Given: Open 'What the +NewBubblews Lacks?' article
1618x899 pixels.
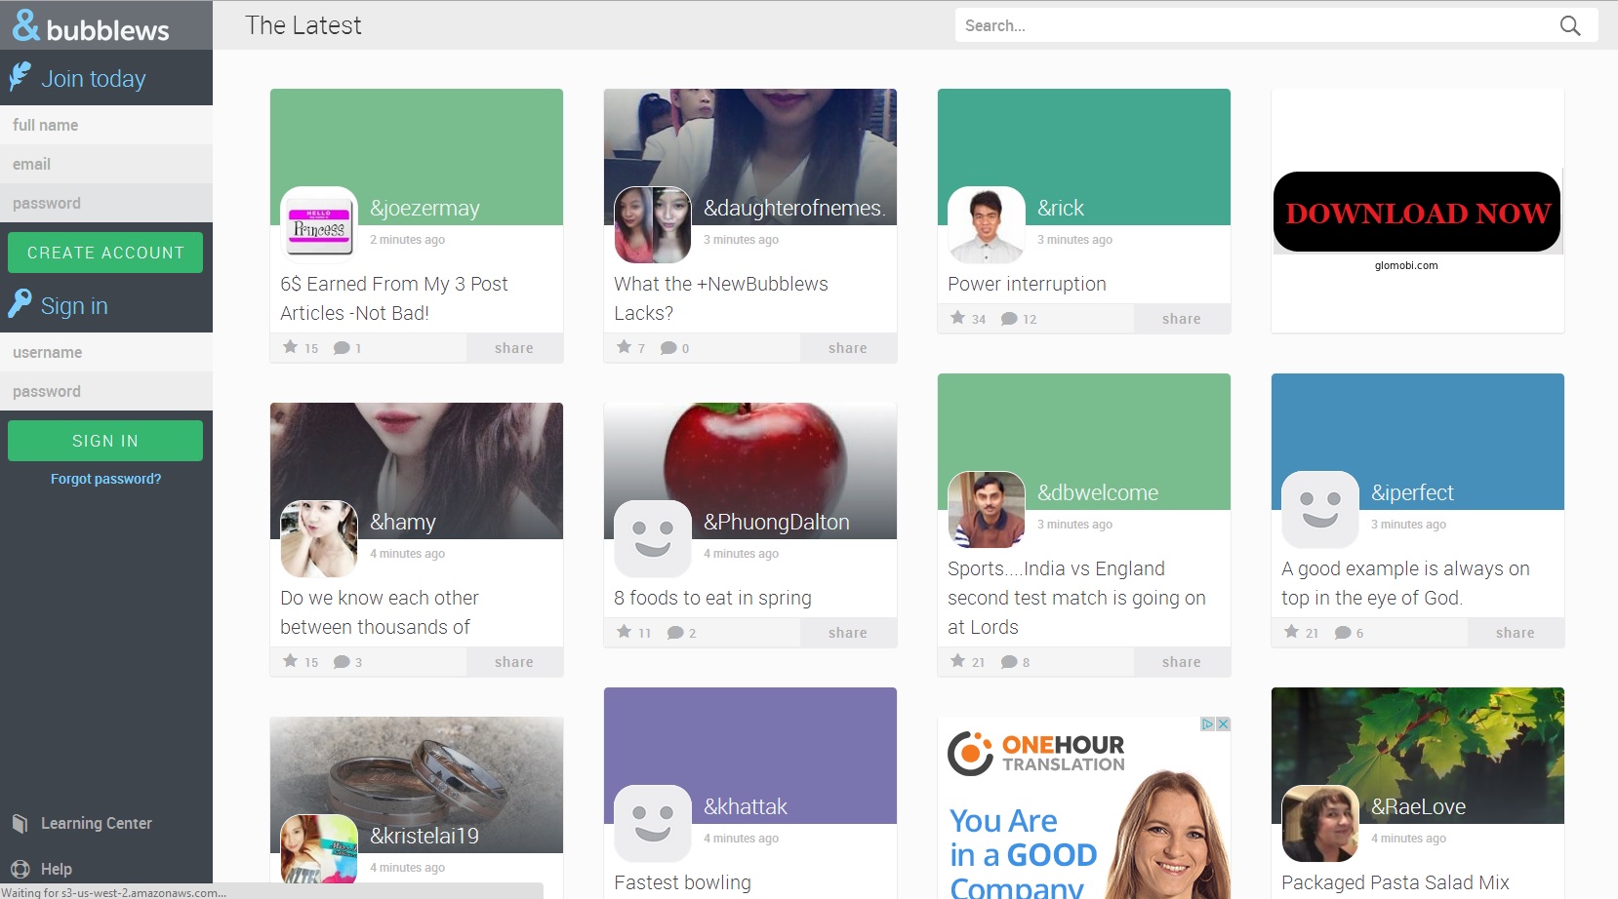Looking at the screenshot, I should pyautogui.click(x=721, y=298).
